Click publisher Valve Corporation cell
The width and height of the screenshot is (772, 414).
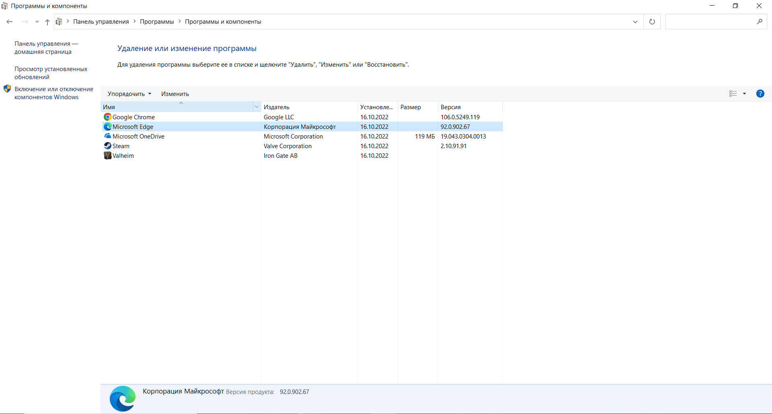287,146
